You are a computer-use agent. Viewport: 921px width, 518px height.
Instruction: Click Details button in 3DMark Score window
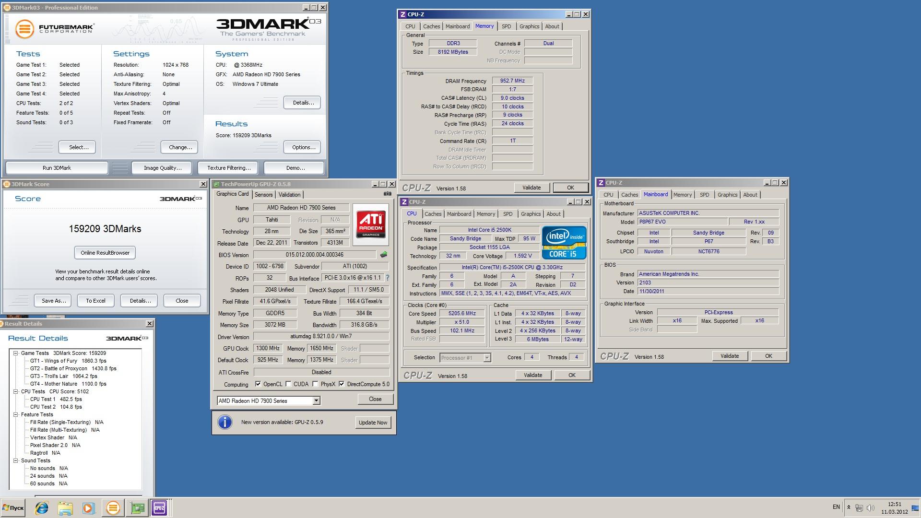[x=140, y=301]
